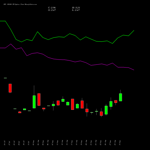This screenshot has height=150, width=150.
Task: Click the small red candle for 29 Jul
Action: pos(20,112)
